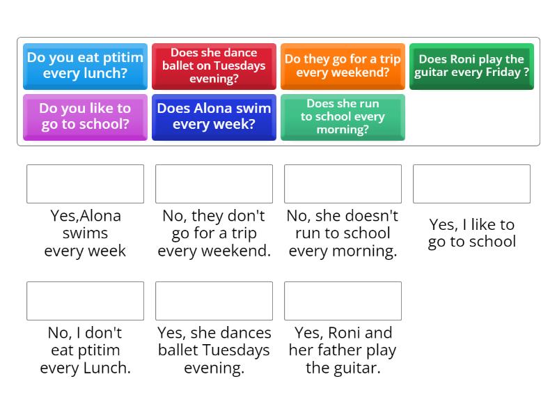Select the 'Do you eat ptitim every lunch?' card
Screen dimensions: 557x418
[85, 68]
